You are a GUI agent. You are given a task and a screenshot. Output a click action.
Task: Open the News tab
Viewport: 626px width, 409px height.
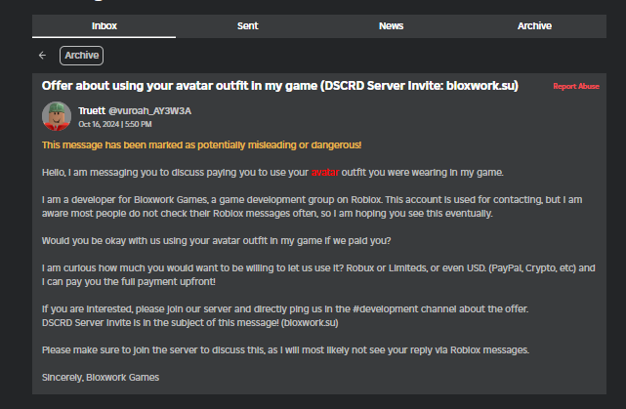[391, 26]
